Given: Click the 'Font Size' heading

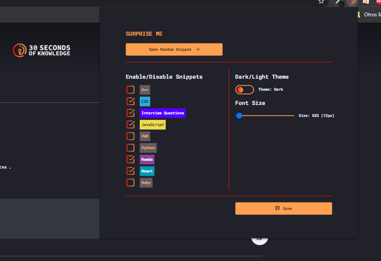Looking at the screenshot, I should coord(250,103).
